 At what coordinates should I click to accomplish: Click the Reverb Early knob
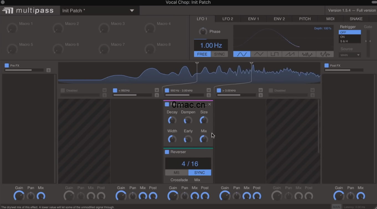[188, 139]
